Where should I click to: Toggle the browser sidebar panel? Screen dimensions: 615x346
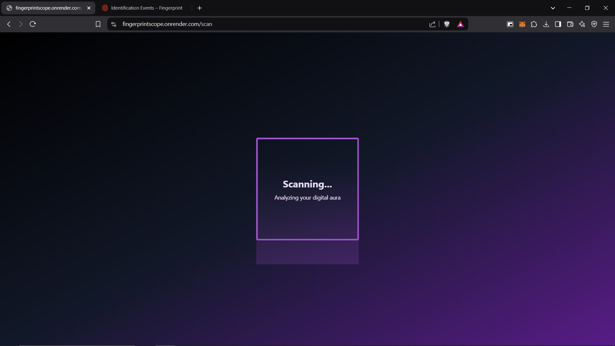[x=558, y=24]
